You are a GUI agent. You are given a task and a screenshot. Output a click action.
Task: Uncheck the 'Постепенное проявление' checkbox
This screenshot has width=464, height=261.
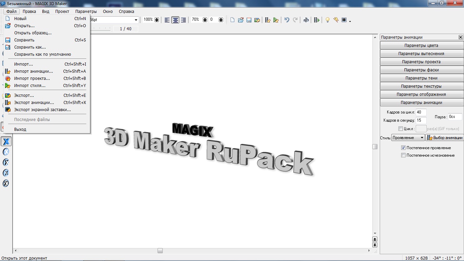click(404, 148)
